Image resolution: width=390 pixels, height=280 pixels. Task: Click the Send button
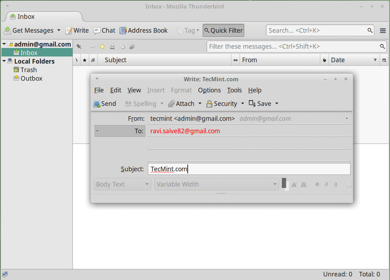(105, 103)
